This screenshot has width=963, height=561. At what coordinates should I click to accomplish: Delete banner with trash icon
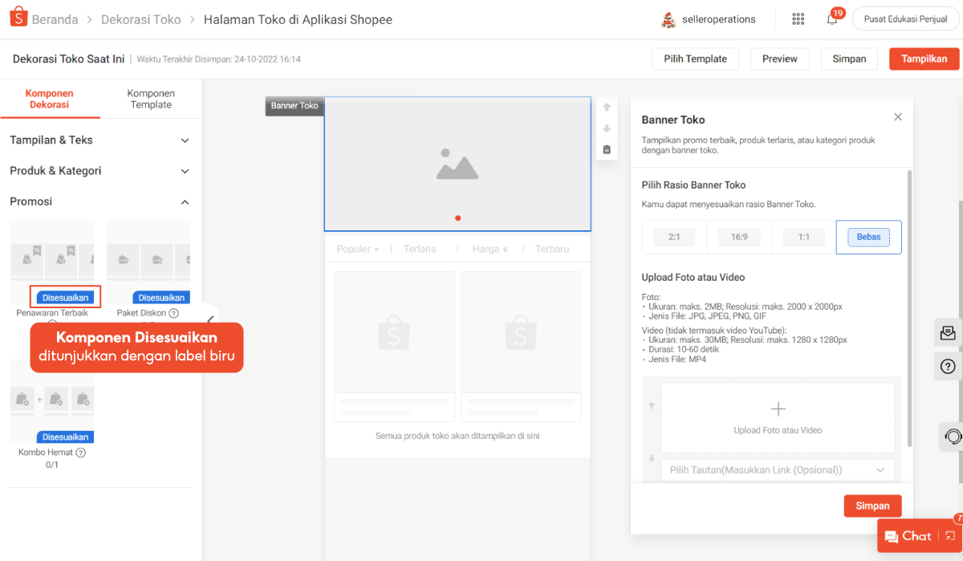pos(607,149)
